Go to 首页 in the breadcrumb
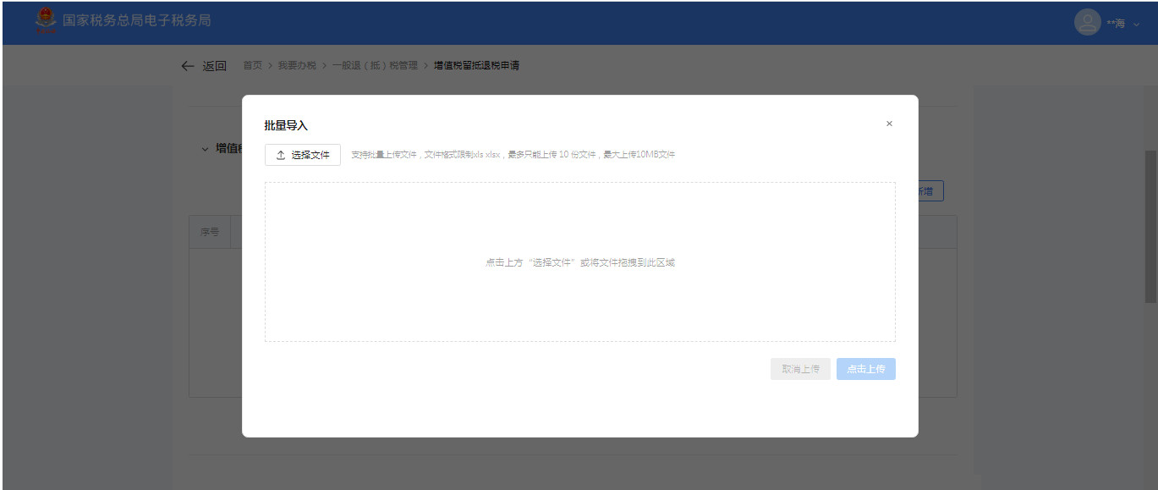Screen dimensions: 1158x490 point(252,65)
